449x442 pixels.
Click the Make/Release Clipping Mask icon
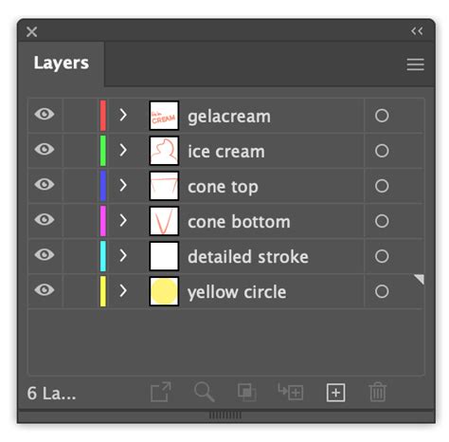[x=246, y=393]
